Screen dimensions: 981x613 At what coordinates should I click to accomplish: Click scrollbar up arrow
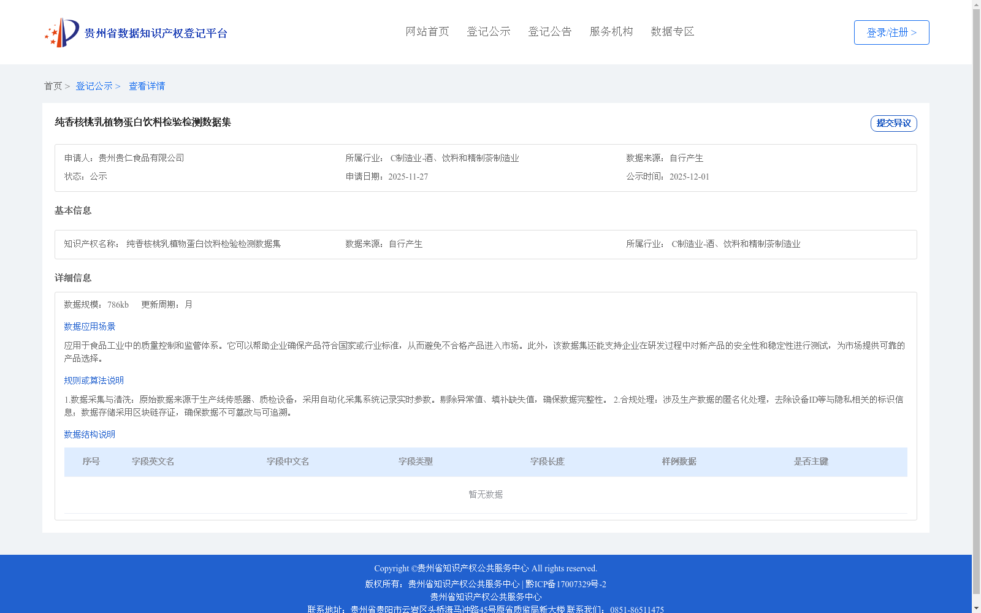point(976,4)
